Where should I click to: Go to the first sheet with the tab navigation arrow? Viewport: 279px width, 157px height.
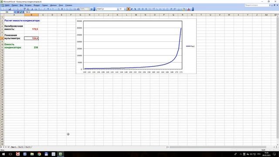(1, 147)
